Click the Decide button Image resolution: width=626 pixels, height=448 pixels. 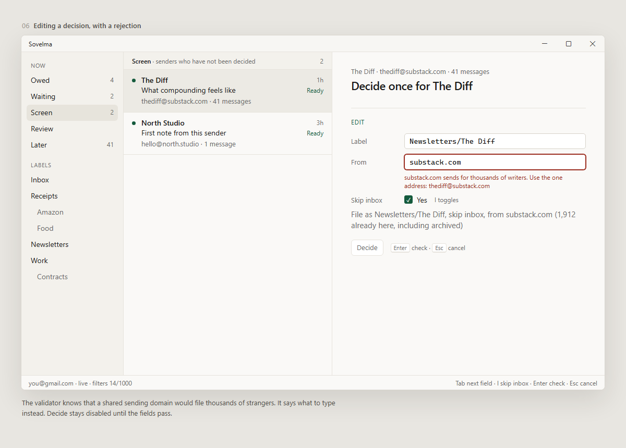(367, 248)
